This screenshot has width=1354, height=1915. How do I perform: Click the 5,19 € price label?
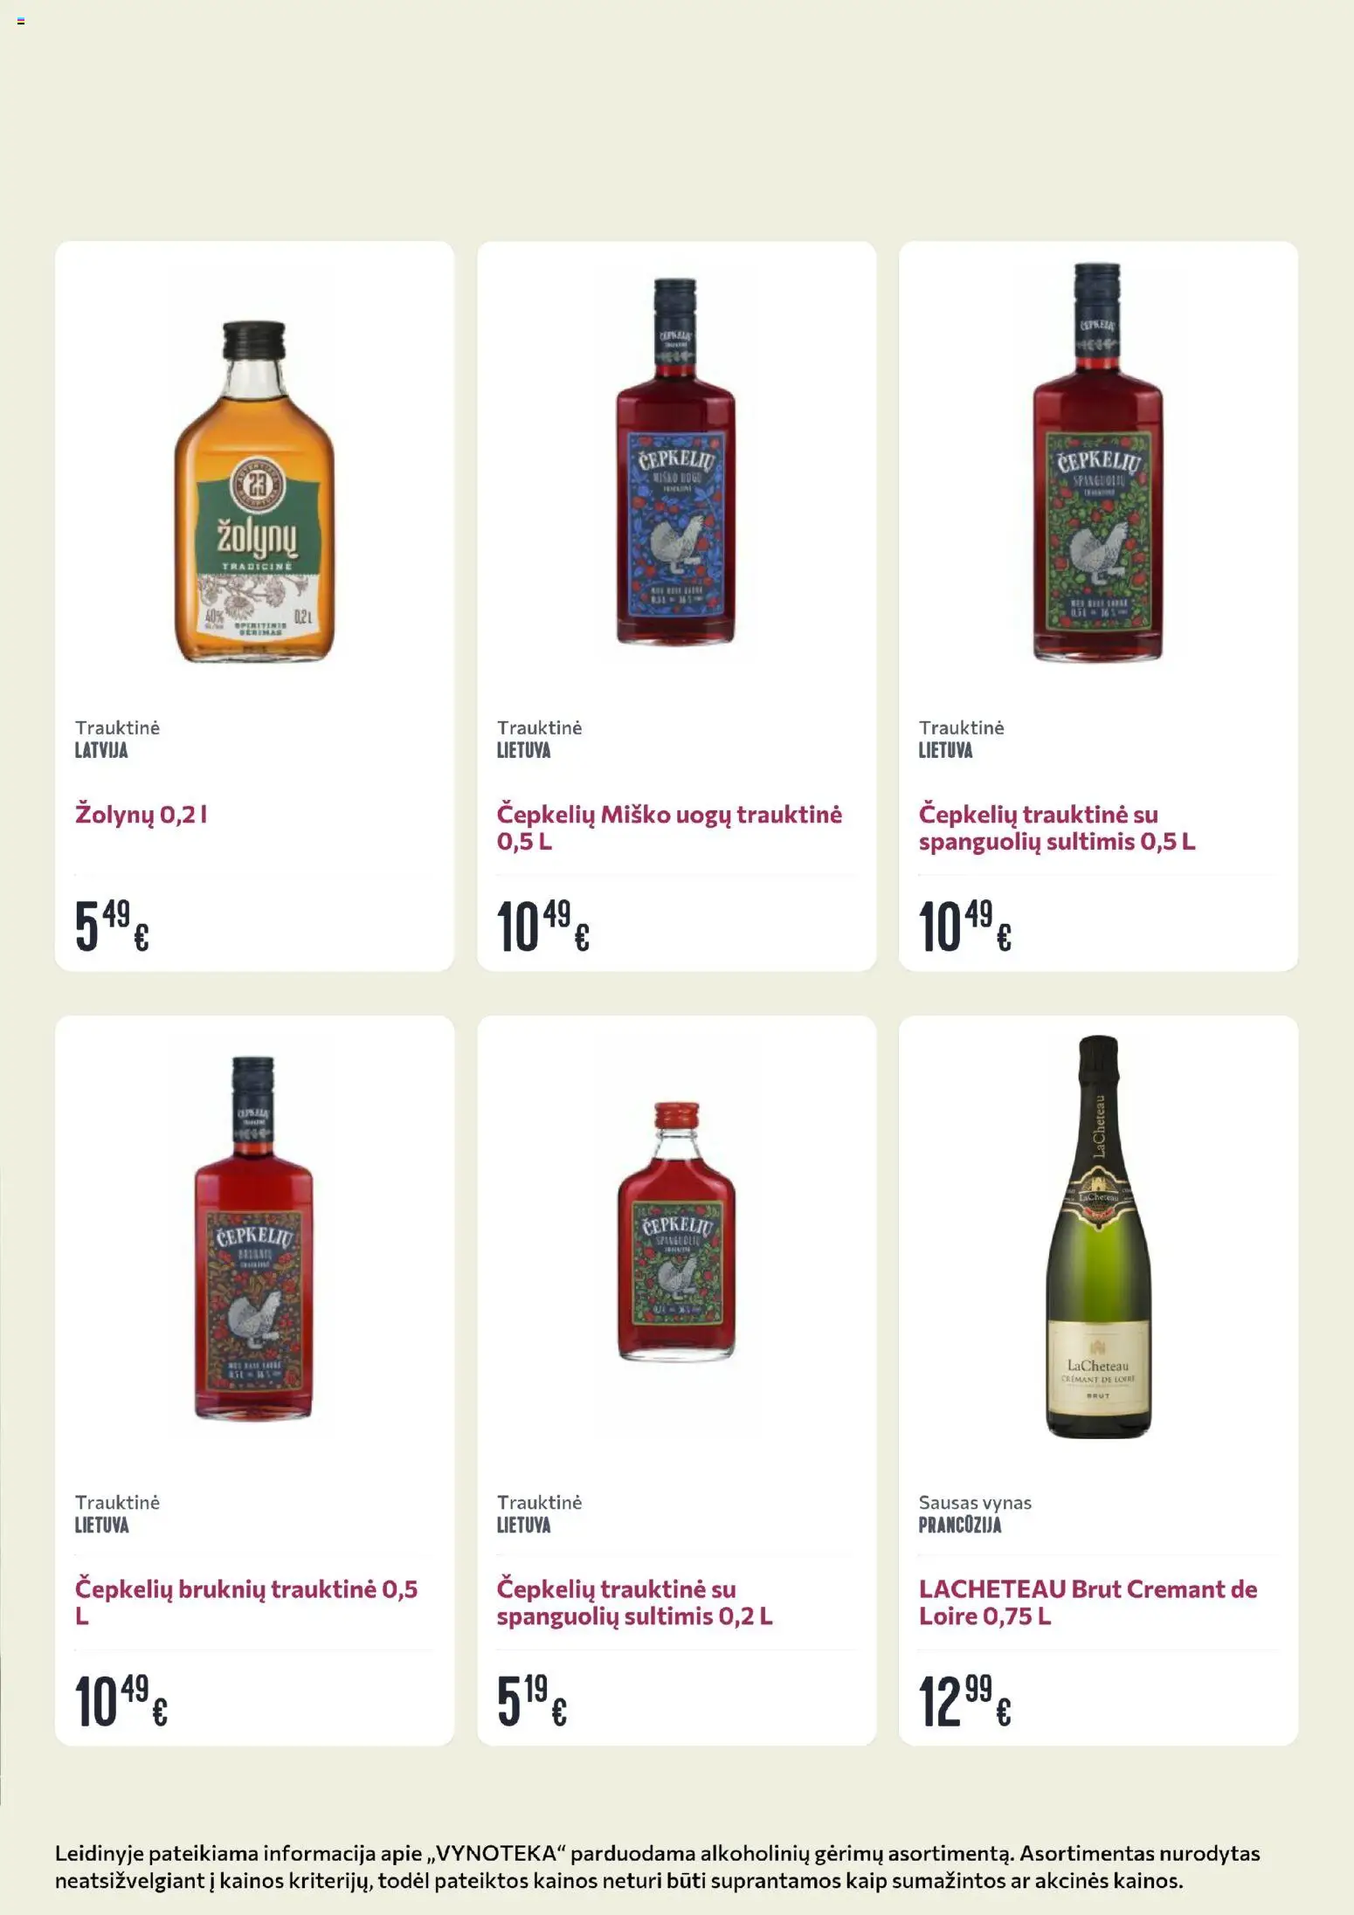(x=531, y=1701)
